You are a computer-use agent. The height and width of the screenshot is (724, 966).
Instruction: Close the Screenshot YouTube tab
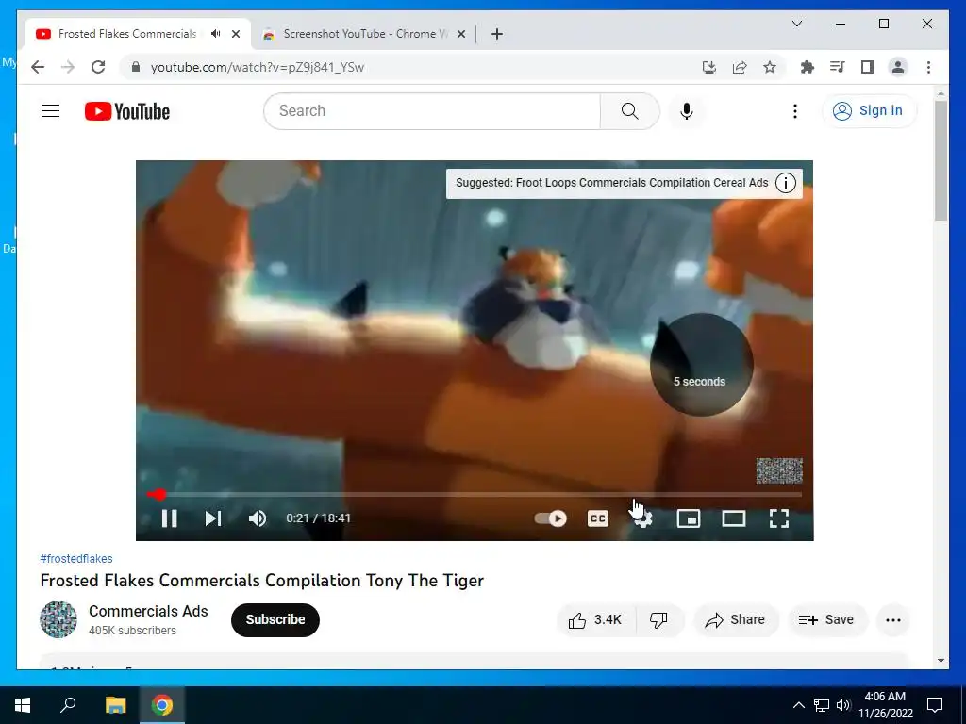460,34
